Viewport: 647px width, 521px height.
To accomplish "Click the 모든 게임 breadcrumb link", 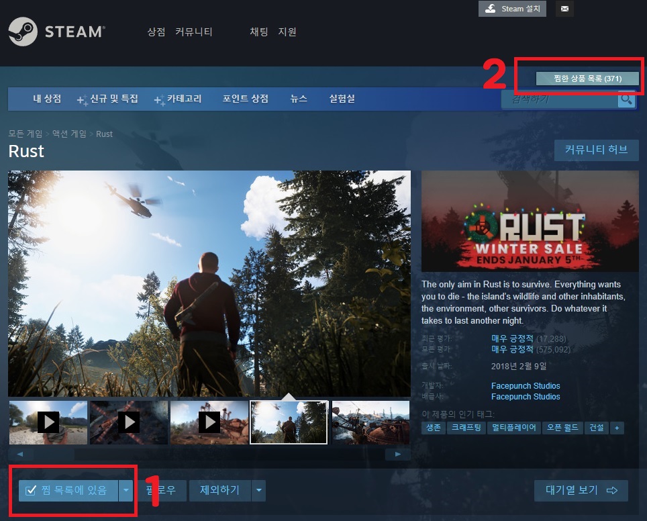I will [x=26, y=134].
